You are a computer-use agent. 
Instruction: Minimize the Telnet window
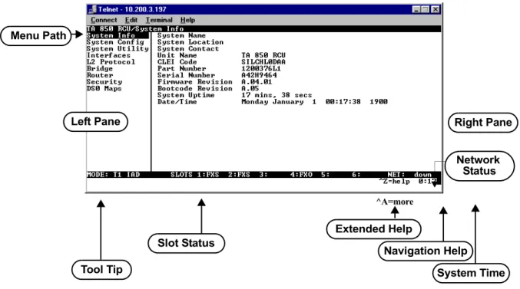coord(416,9)
